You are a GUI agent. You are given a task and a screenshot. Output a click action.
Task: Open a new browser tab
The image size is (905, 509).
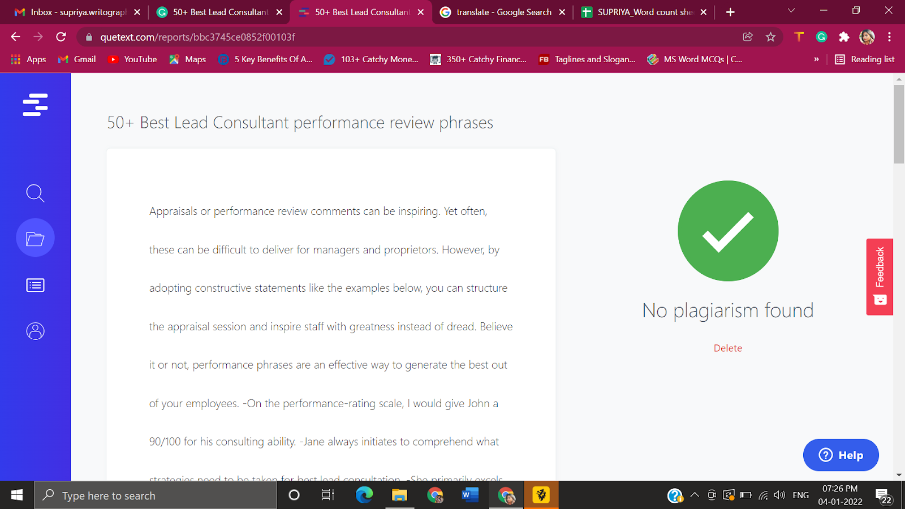tap(730, 12)
